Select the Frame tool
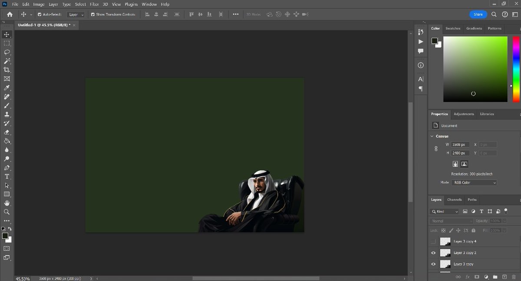521x281 pixels. tap(7, 79)
